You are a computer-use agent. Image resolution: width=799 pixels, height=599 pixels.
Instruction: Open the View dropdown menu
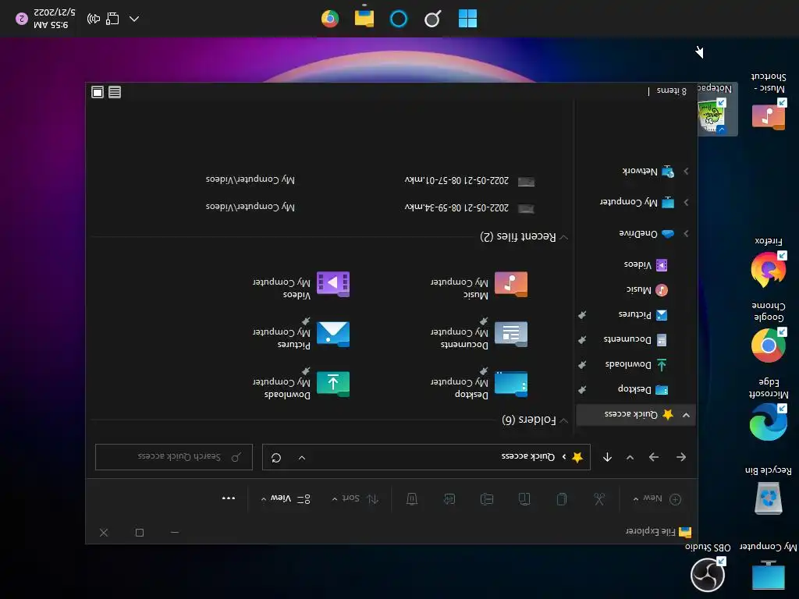tap(286, 498)
